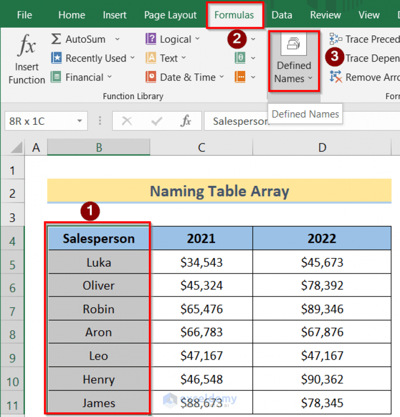Select column A header

(x=36, y=147)
